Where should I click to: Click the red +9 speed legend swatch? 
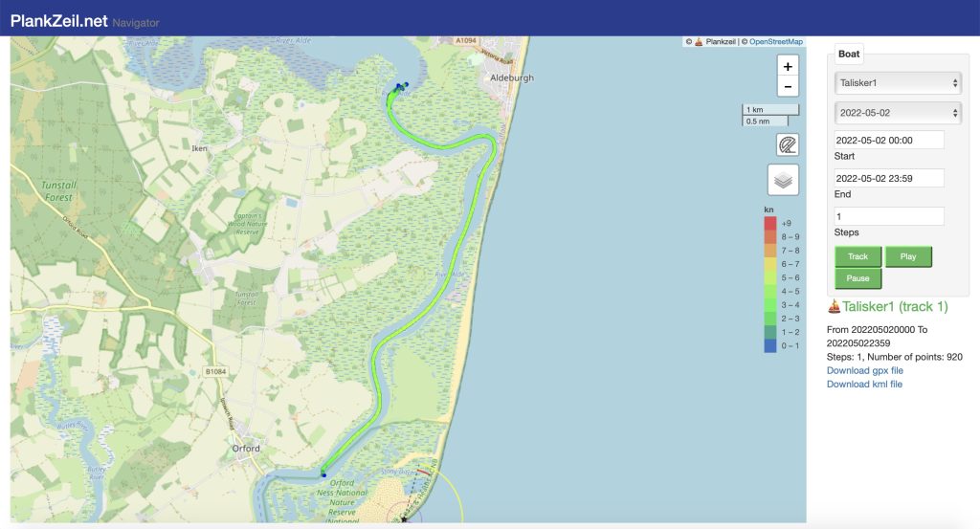770,223
